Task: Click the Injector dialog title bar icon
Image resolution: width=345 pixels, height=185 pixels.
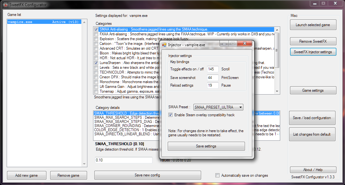Action: [164, 45]
